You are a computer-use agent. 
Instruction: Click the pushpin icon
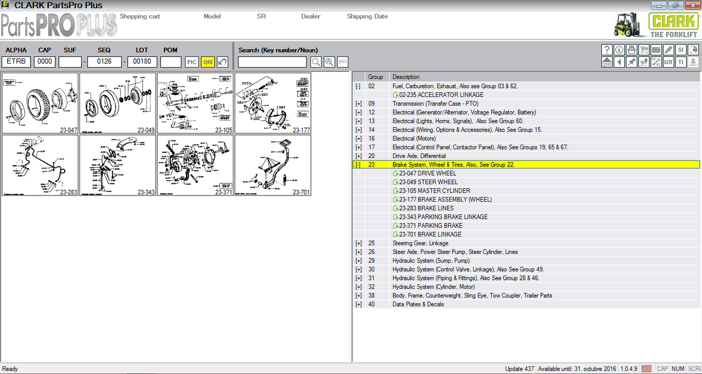click(x=631, y=62)
